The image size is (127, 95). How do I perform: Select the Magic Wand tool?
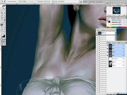[4, 11]
